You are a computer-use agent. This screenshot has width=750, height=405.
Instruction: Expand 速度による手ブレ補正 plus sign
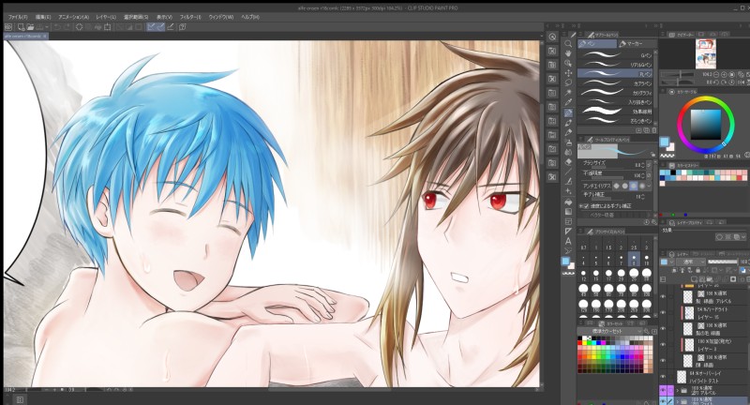click(581, 206)
